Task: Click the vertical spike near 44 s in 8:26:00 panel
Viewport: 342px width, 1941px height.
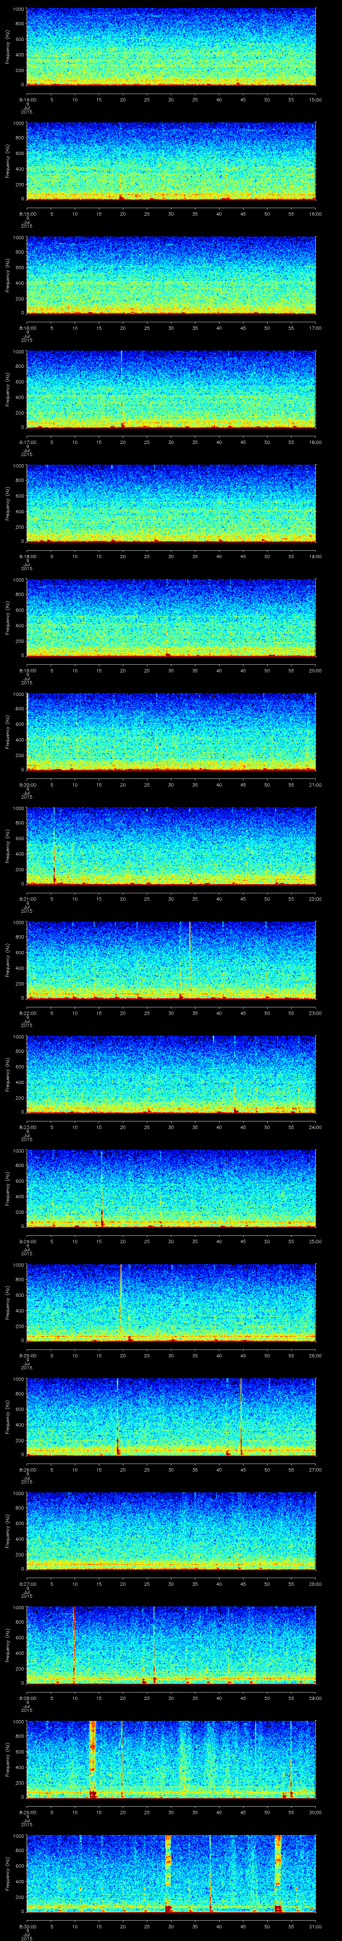Action: (240, 1416)
